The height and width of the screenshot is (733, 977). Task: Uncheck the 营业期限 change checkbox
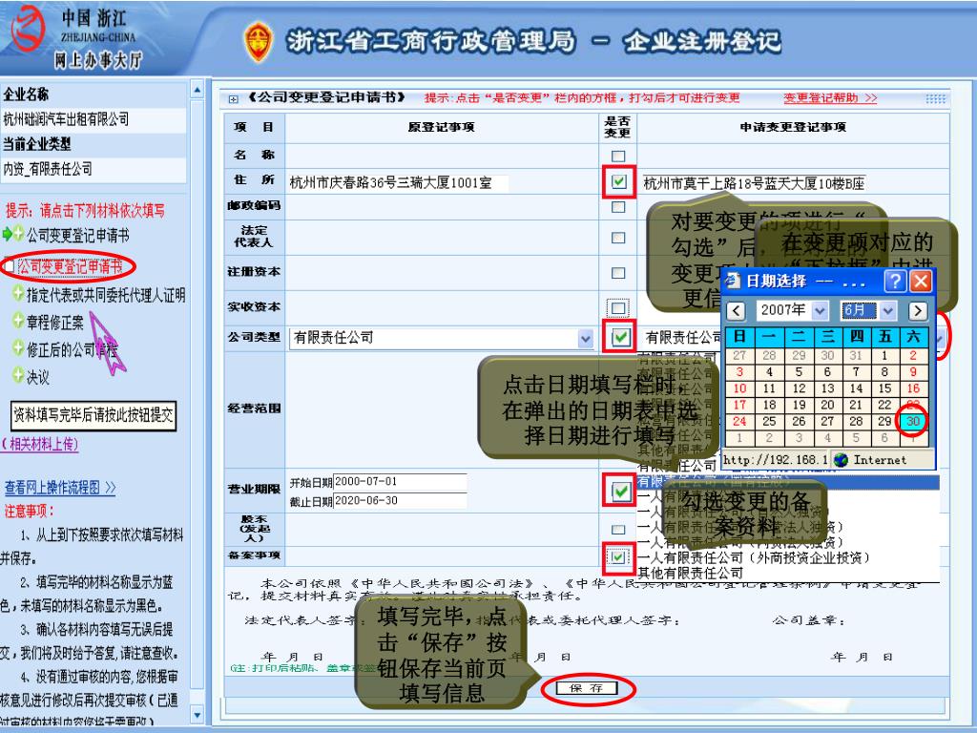click(x=620, y=492)
